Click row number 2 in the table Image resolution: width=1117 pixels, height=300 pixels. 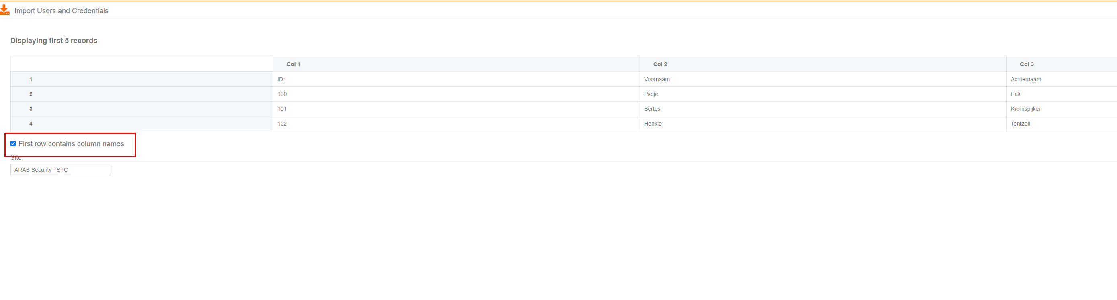tap(142, 94)
